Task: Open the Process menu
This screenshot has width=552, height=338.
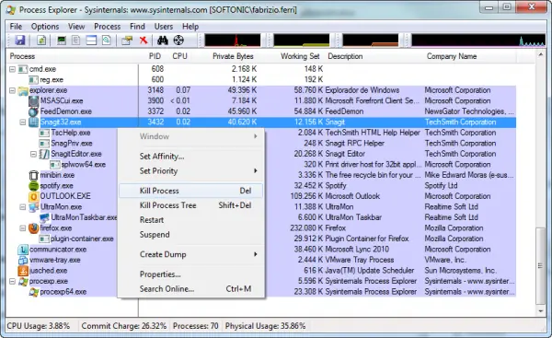Action: [x=108, y=27]
